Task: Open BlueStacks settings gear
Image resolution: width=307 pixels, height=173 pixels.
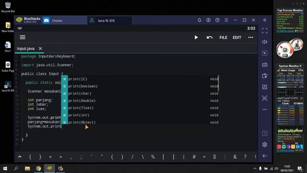Action: pos(265,145)
